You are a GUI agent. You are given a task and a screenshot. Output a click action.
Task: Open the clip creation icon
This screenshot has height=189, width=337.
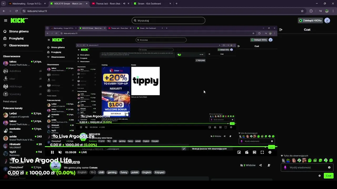[x=247, y=152]
